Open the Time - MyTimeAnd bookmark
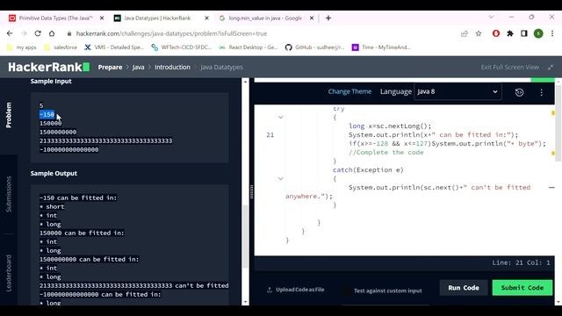 pyautogui.click(x=381, y=47)
